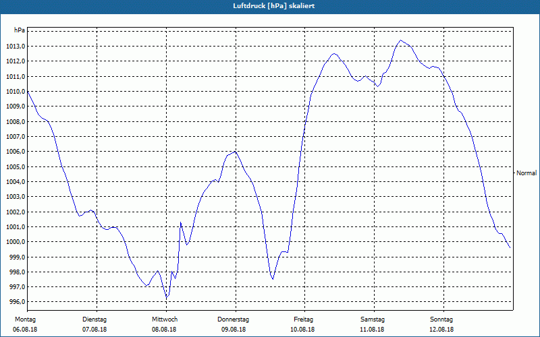540x337 pixels.
Task: Select the 1004,0 axis value
Action: click(x=16, y=182)
